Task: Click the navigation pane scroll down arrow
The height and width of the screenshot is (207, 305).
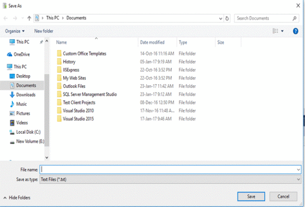Action: pyautogui.click(x=46, y=157)
